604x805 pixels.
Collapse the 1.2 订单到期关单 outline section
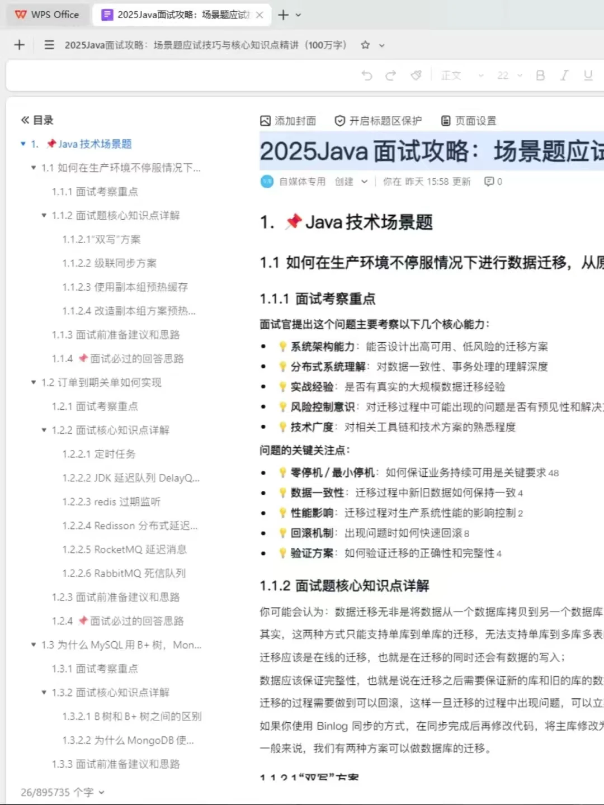(33, 382)
